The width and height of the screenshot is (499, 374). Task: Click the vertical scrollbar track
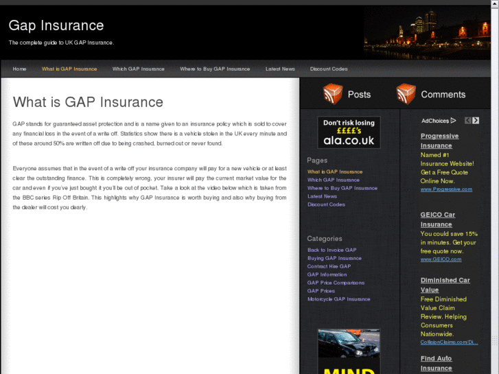495,191
